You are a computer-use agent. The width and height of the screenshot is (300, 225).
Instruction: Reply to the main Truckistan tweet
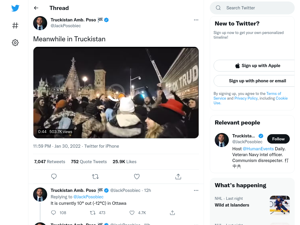pos(54,176)
